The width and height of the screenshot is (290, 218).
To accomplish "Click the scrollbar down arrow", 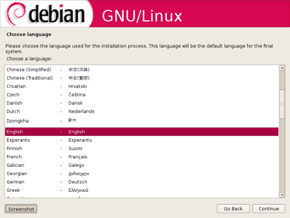I will [282, 195].
